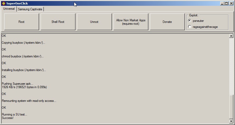Open the Donate button
The height and width of the screenshot is (125, 235).
coord(167,22)
